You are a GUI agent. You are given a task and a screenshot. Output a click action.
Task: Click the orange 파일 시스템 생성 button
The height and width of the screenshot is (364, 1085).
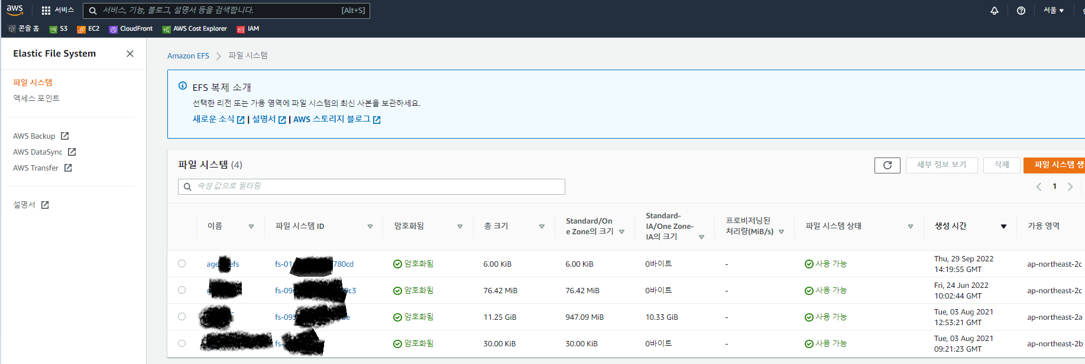point(1054,165)
